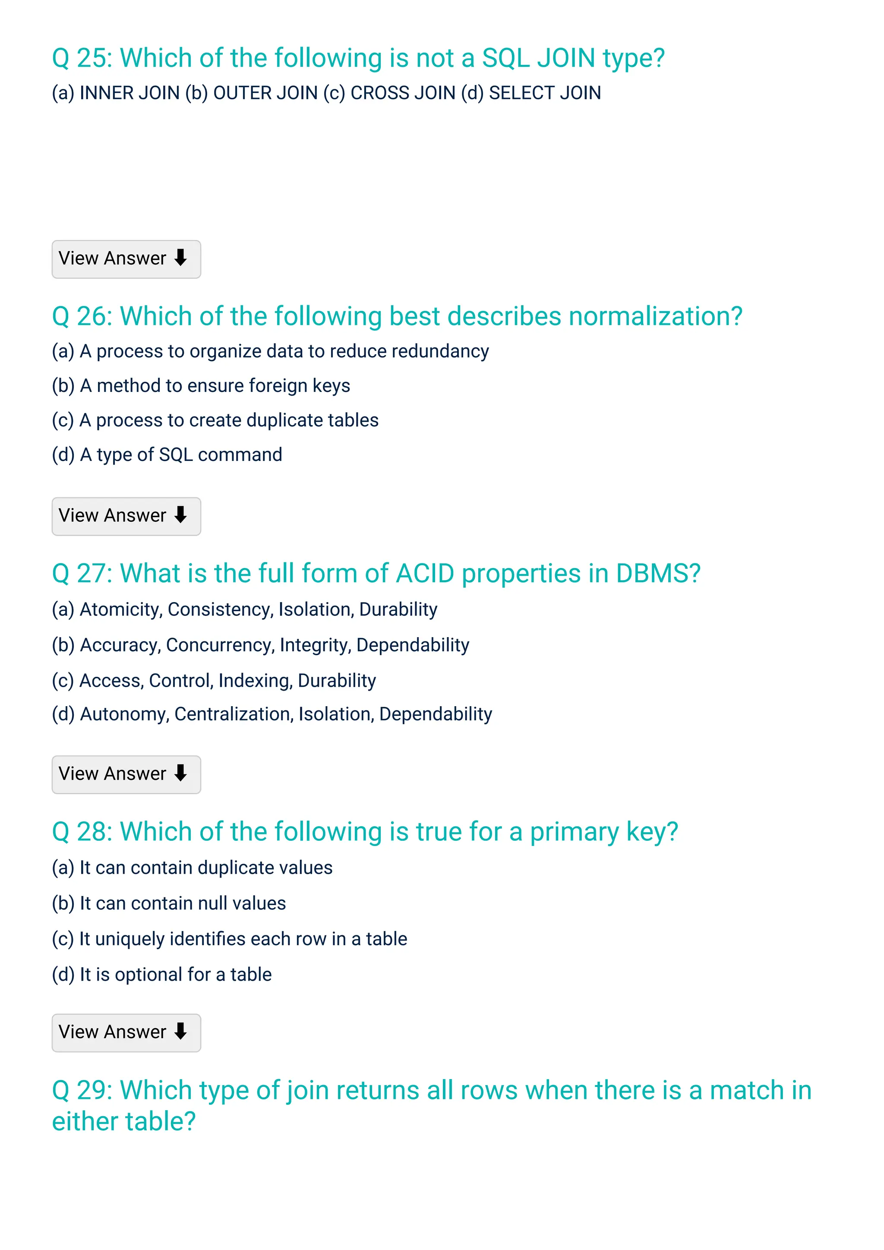Click the Q 25 SQL JOIN type heading
Screen dimensions: 884x1250
[358, 58]
